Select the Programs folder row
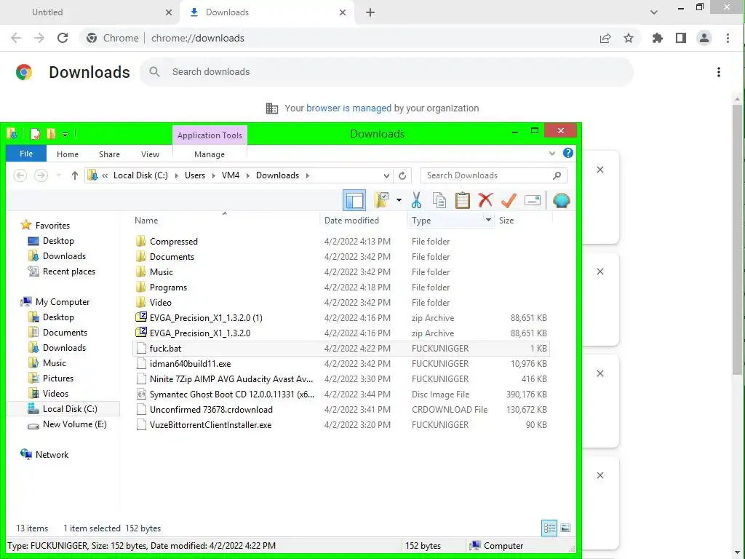Image resolution: width=745 pixels, height=559 pixels. (x=341, y=287)
